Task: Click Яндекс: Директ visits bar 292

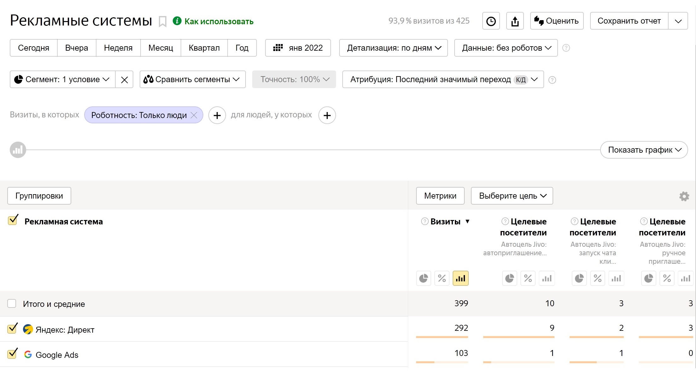Action: click(442, 337)
